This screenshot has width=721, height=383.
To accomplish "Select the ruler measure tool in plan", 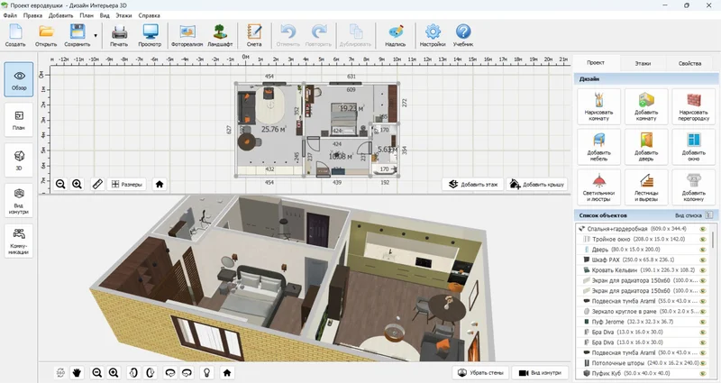I will pos(97,185).
